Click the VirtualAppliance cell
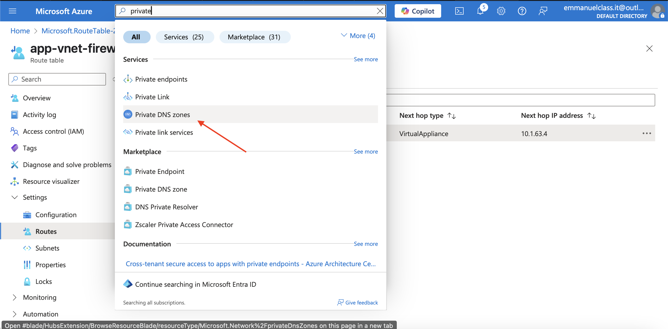Screen dimensions: 668x329 [424, 134]
